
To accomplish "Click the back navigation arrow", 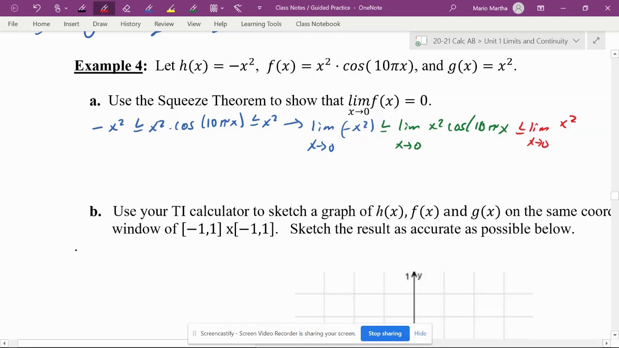I will [15, 8].
